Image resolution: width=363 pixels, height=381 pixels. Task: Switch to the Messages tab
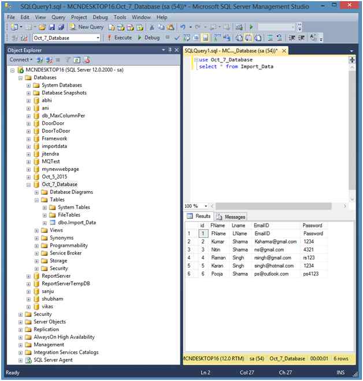pos(231,216)
